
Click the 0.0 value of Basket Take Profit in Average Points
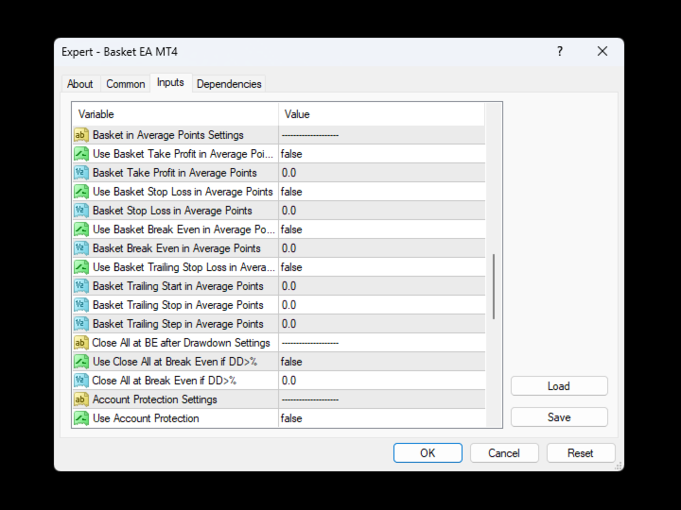pyautogui.click(x=288, y=173)
